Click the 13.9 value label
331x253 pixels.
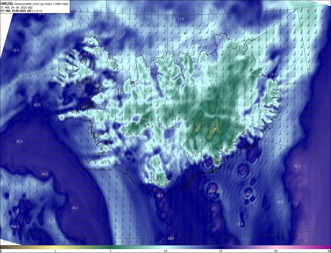tap(181, 19)
